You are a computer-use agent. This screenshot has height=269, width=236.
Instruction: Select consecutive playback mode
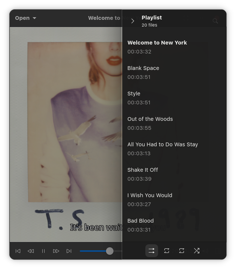coord(152,251)
